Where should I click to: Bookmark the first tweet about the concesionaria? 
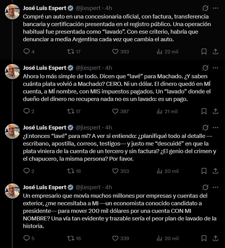click(204, 52)
